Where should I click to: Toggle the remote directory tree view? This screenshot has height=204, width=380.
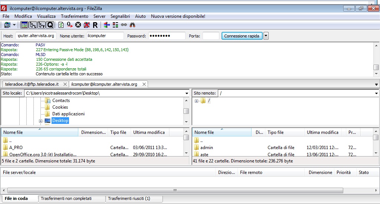(x=42, y=25)
